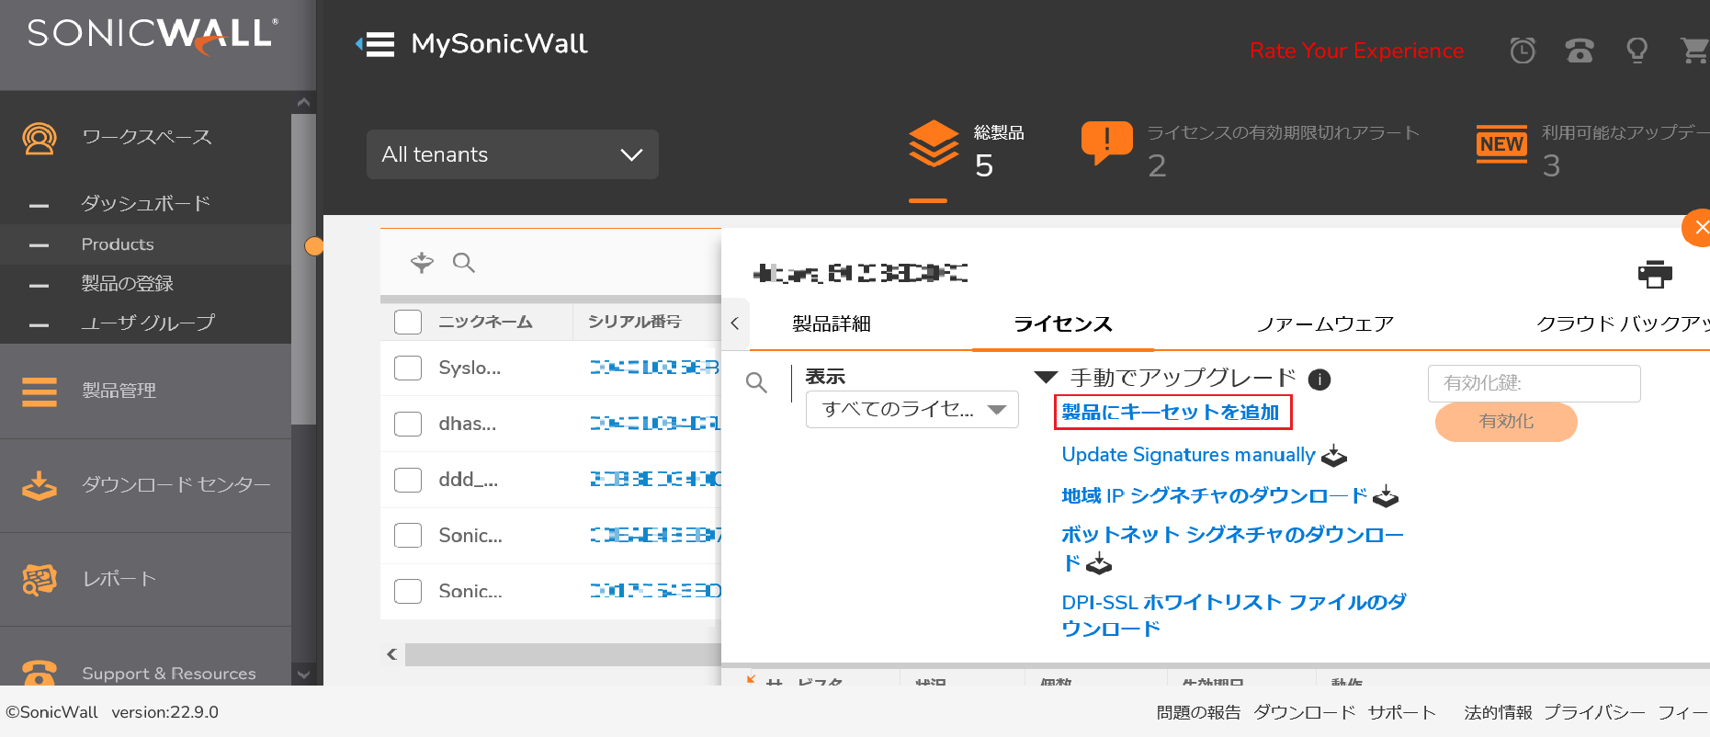This screenshot has width=1710, height=737.
Task: Switch to the クラウド バックアップ tab
Action: (x=1623, y=323)
